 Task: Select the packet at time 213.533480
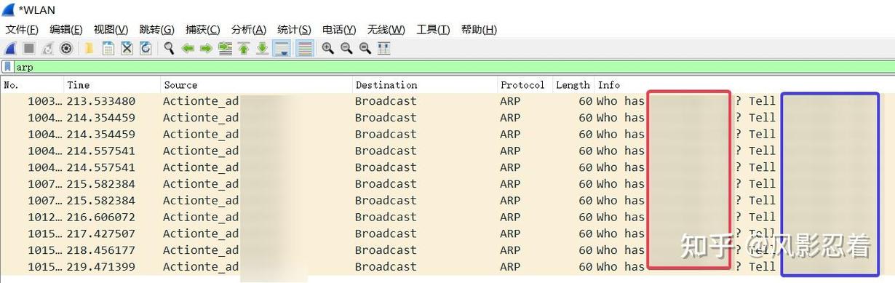pos(447,101)
